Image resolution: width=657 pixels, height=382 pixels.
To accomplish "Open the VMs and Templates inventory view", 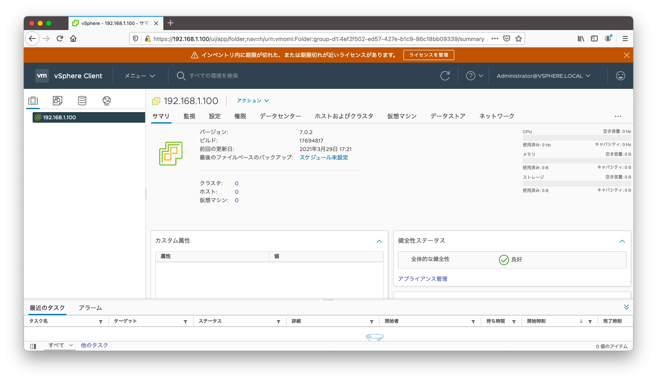I will (x=58, y=101).
